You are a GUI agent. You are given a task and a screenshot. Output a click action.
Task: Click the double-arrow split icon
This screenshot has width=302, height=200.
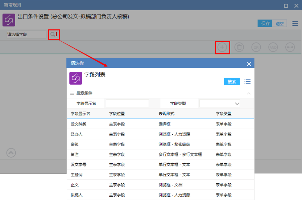[290, 47]
